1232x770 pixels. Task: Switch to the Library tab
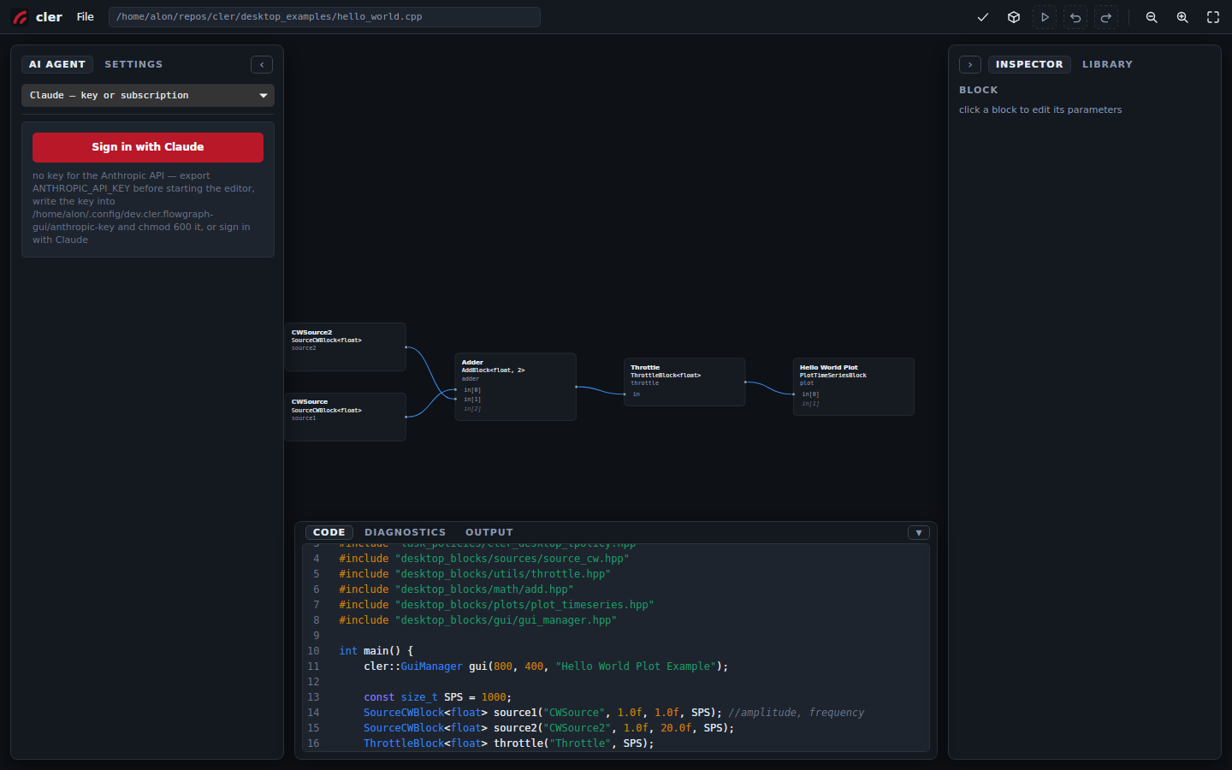point(1107,64)
